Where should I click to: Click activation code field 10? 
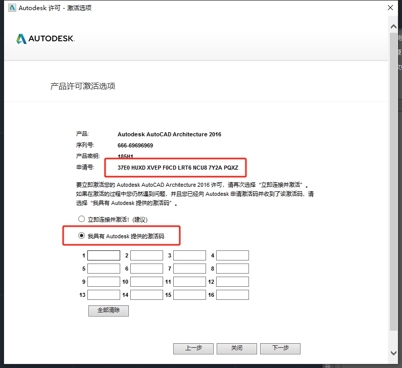tap(146, 282)
